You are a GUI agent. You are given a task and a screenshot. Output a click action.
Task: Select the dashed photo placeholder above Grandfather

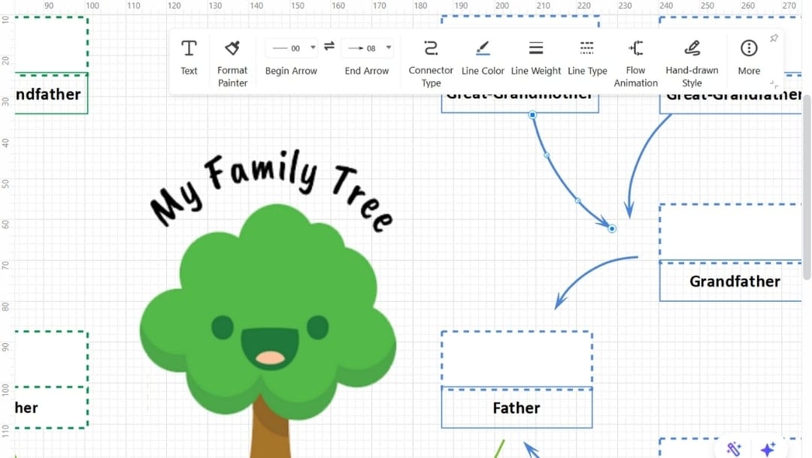coord(732,232)
